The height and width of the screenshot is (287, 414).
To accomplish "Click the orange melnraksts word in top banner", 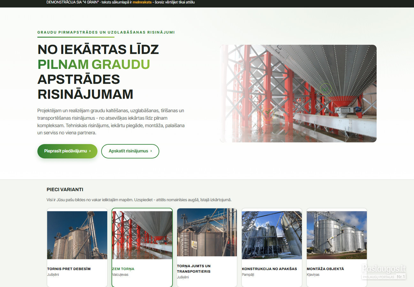I will [x=142, y=2].
